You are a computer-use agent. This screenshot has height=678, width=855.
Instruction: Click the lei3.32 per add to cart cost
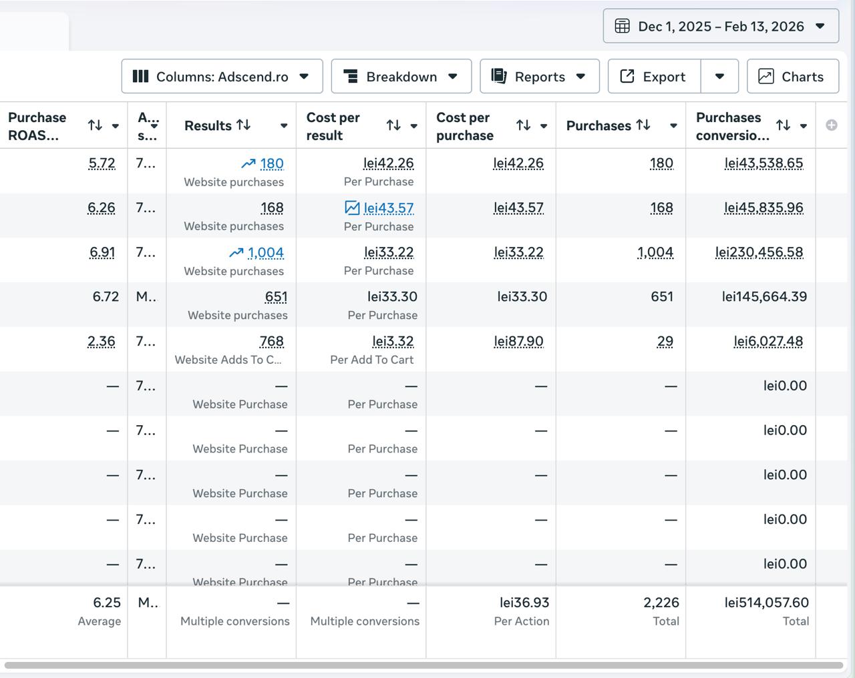click(393, 342)
